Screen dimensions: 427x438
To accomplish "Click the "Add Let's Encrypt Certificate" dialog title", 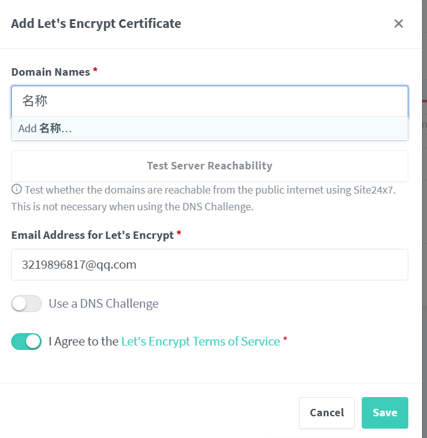I will click(96, 24).
